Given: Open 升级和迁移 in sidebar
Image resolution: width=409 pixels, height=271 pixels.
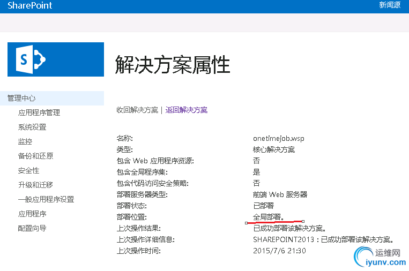Looking at the screenshot, I should (x=35, y=185).
